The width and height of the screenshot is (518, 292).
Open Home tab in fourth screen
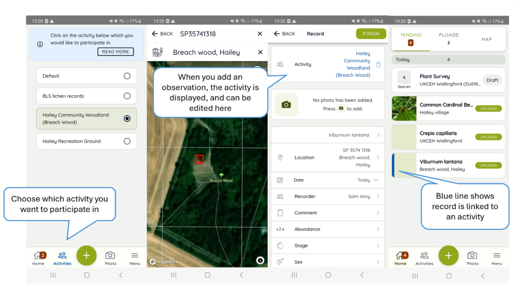pos(400,258)
